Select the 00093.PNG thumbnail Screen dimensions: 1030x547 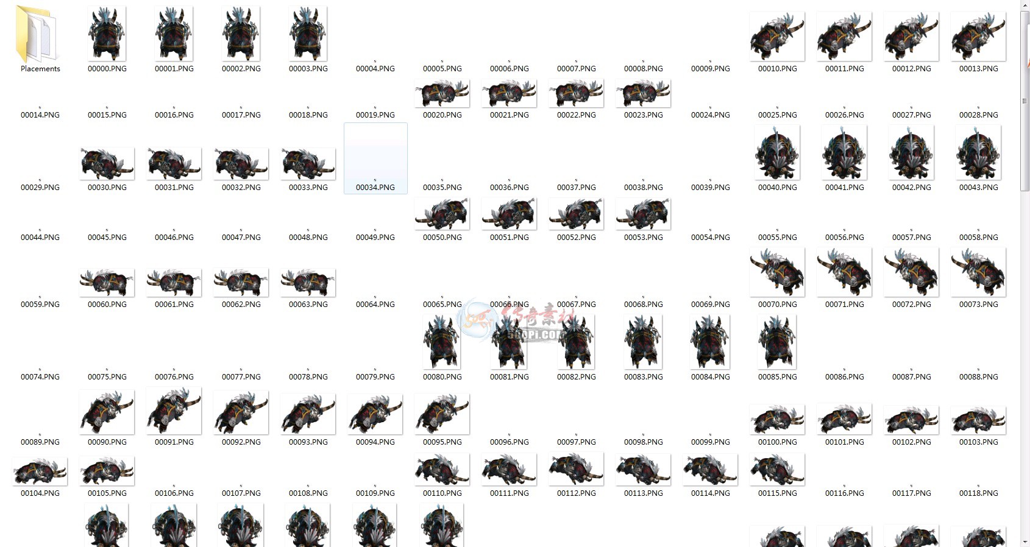point(308,414)
